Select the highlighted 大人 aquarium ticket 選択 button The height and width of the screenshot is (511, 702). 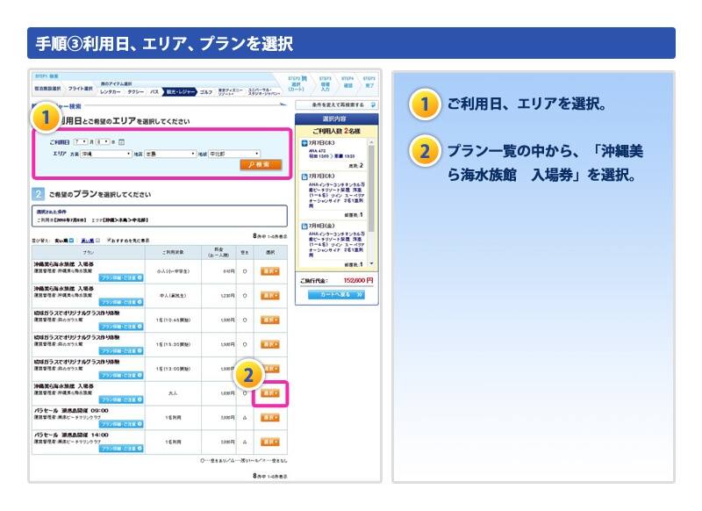point(269,393)
